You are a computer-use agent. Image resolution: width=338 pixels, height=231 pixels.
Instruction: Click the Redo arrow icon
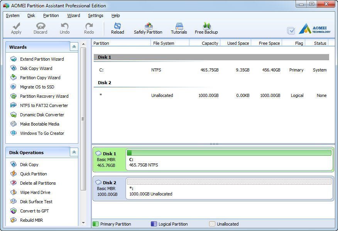tap(89, 26)
